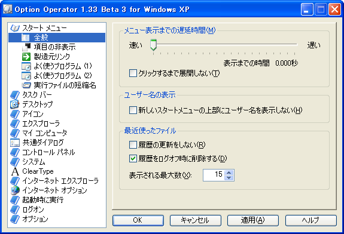The image size is (344, 234).
Task: Collapse the スタート メニュー category
Action: pos(44,28)
